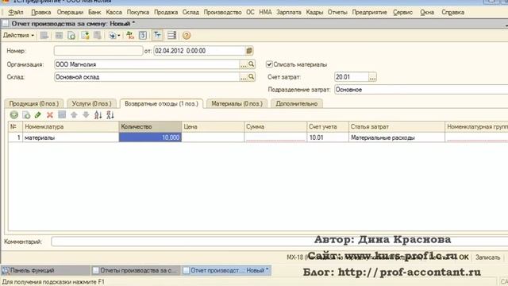Open Склад with the magnifier icon
The width and height of the screenshot is (508, 286).
pos(252,77)
